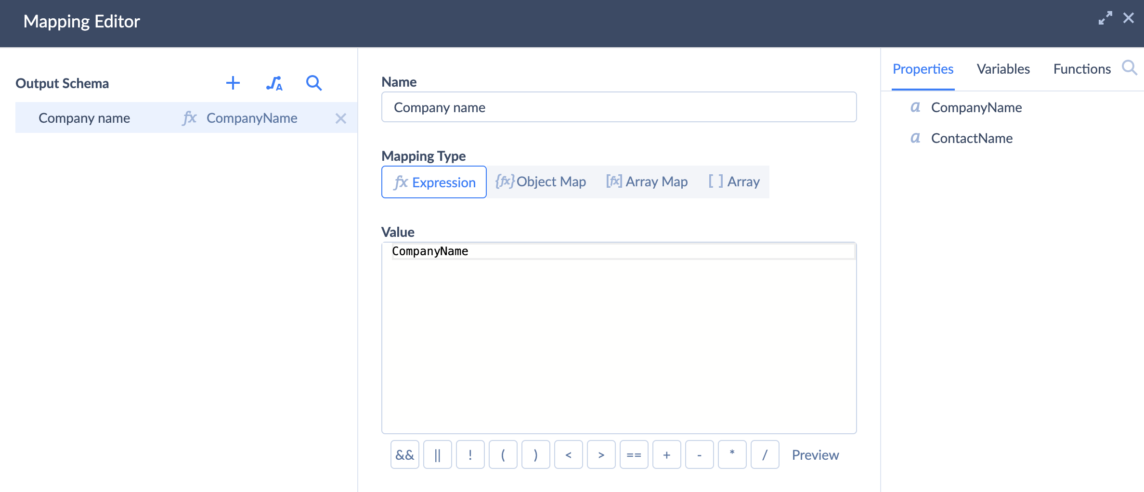Select ContactName property

pos(972,138)
